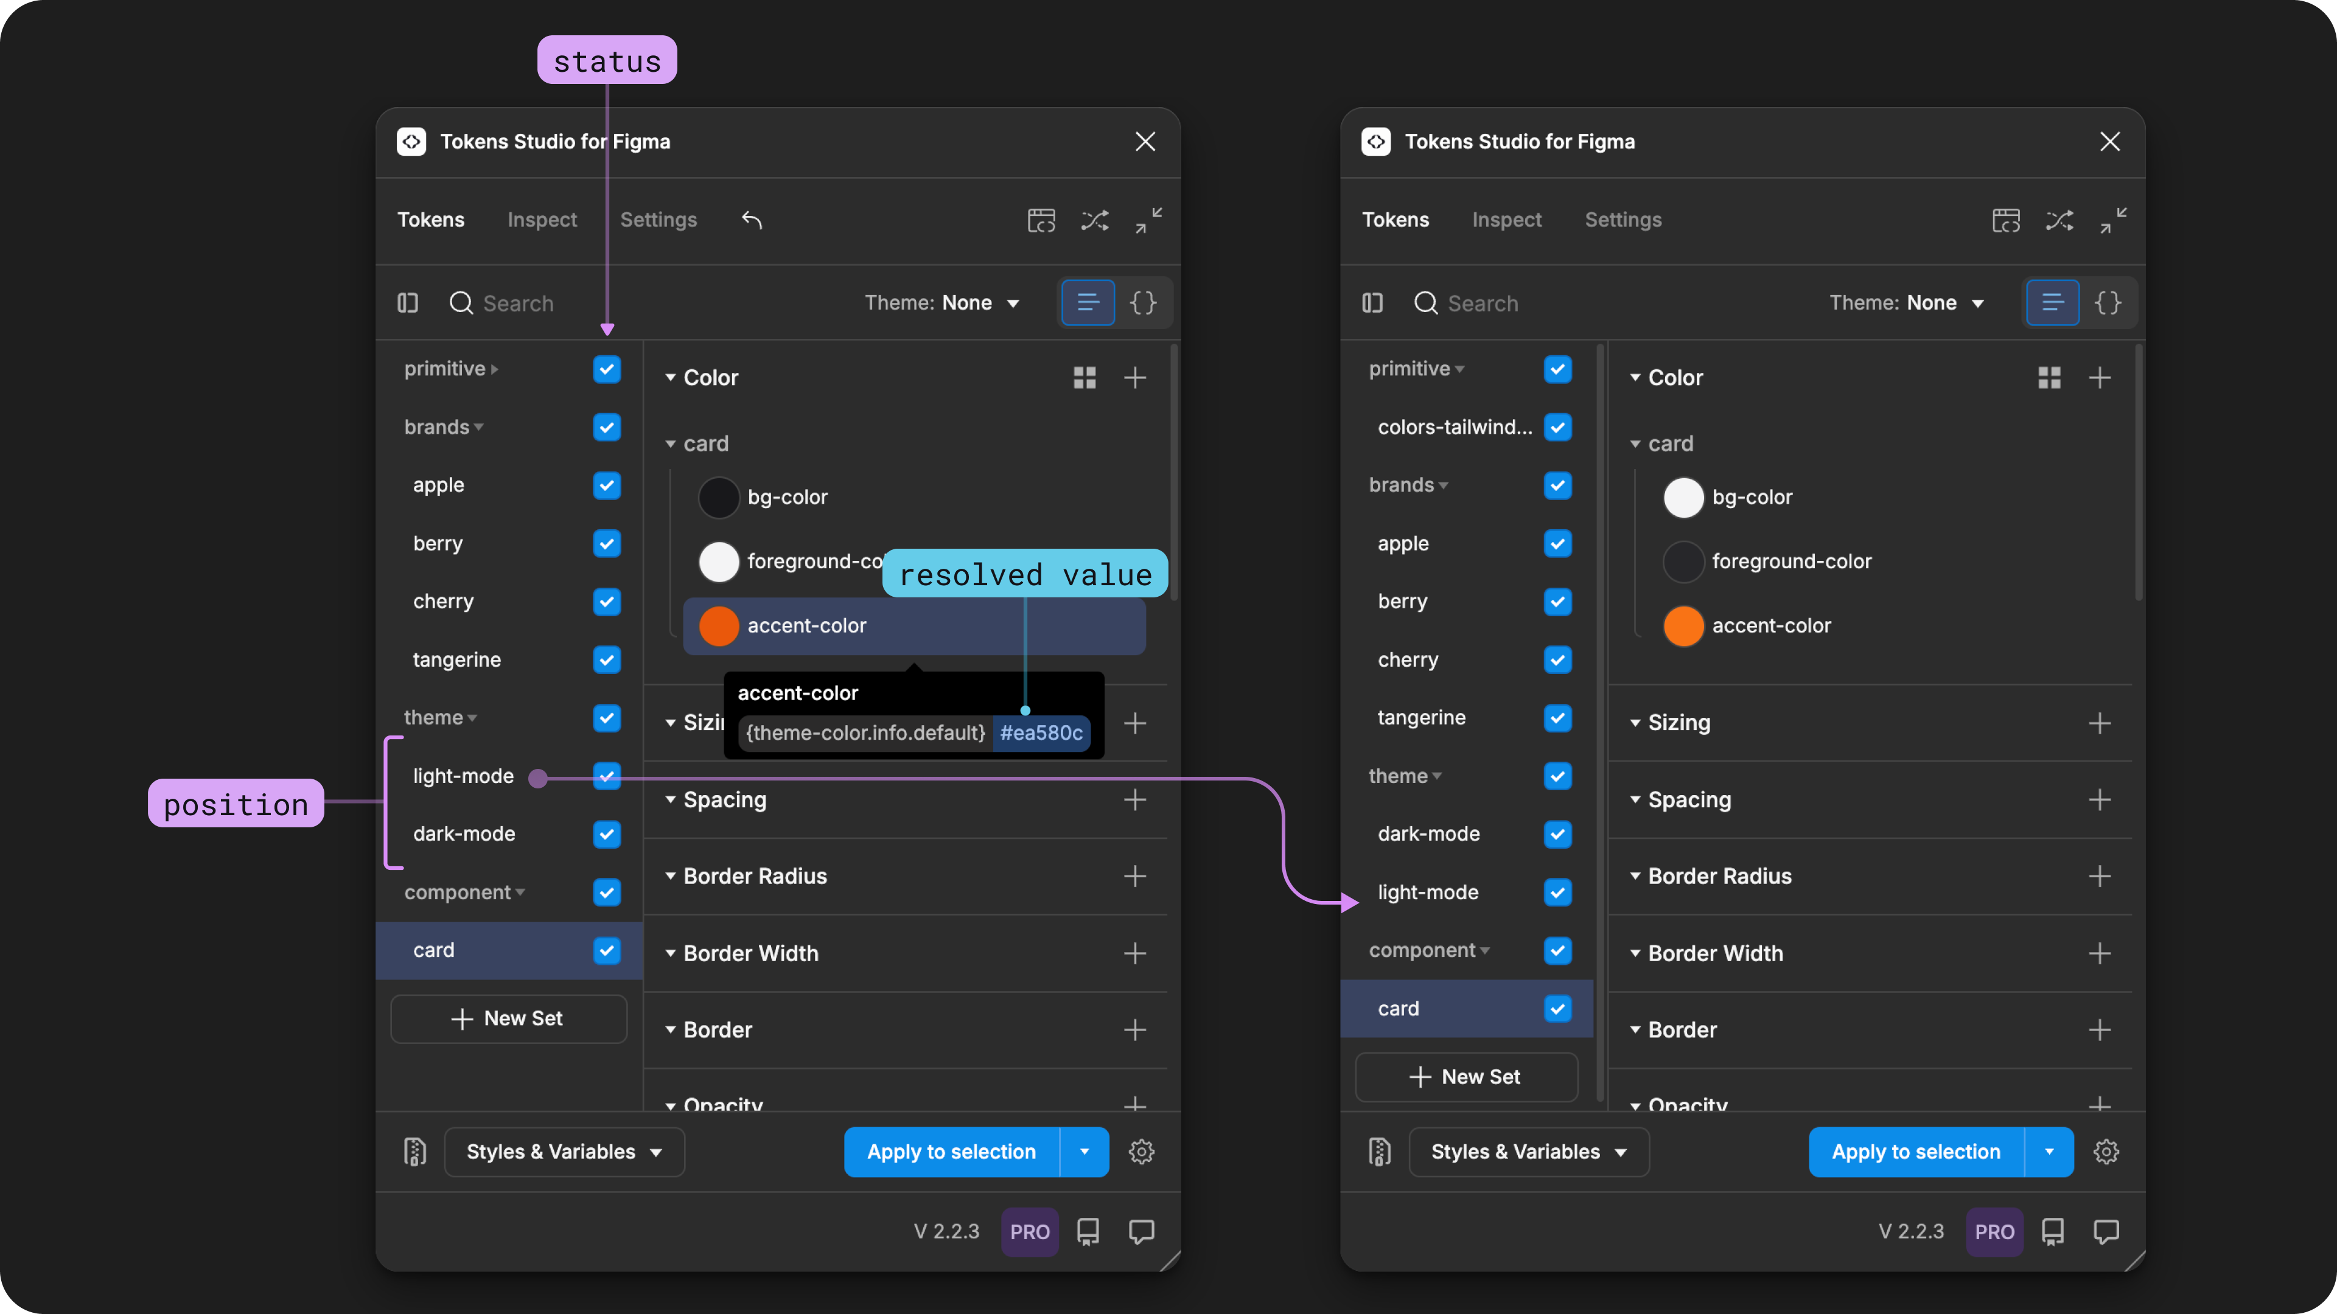Open Theme None dropdown in left panel
Image resolution: width=2337 pixels, height=1314 pixels.
coord(941,302)
